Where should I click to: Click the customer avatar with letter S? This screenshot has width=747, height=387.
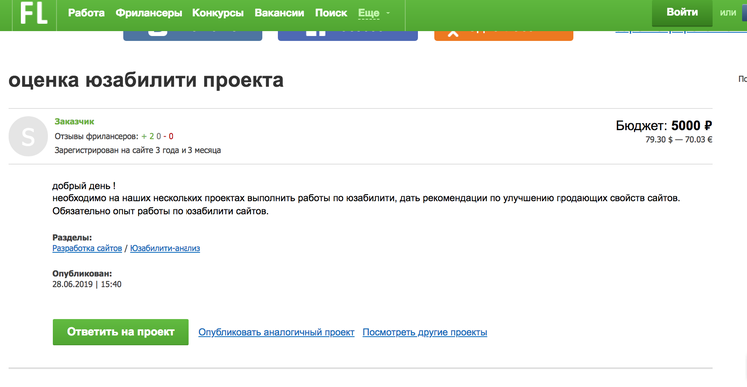click(28, 136)
